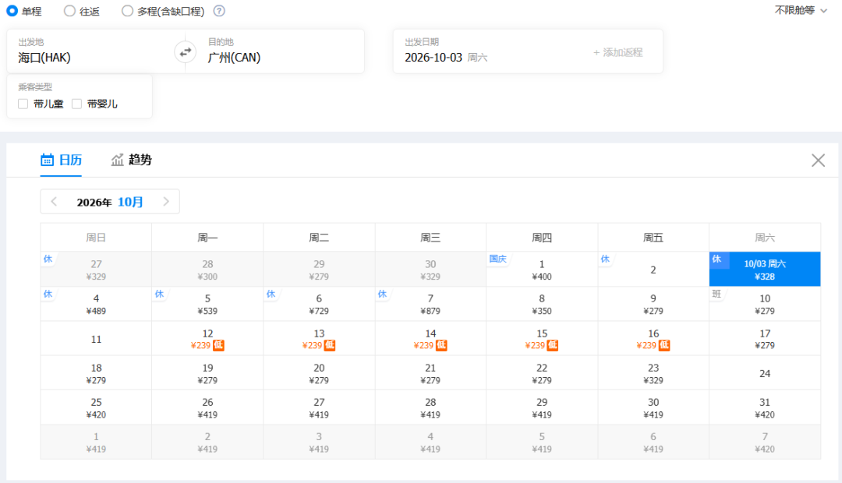Select October 25 priced ¥420
This screenshot has height=483, width=842.
[x=96, y=407]
